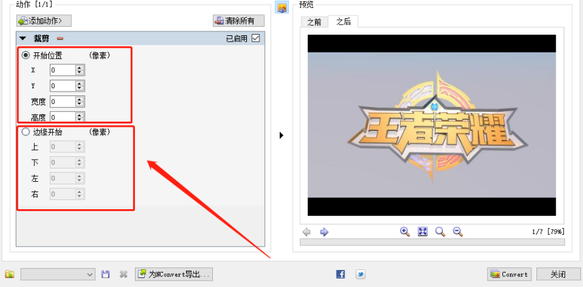Save script with the floppy disk icon

(x=105, y=275)
